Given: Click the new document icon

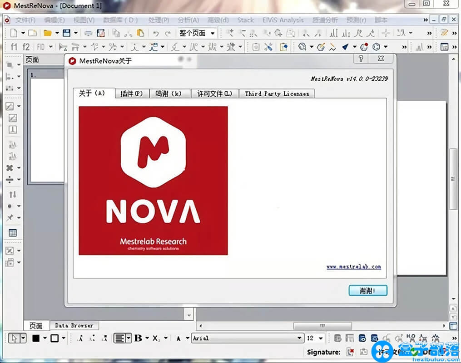Looking at the screenshot, I should (x=15, y=33).
